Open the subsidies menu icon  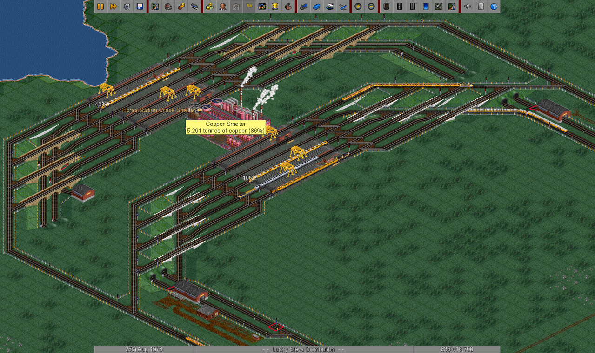tap(181, 7)
